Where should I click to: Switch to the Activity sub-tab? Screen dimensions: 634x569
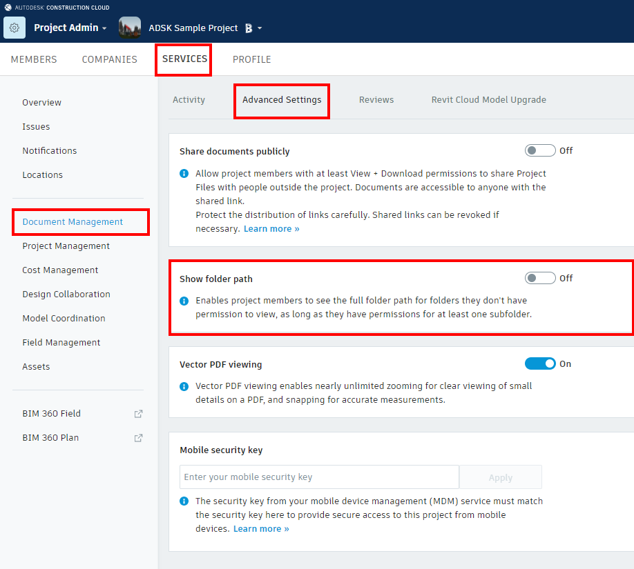(x=189, y=100)
